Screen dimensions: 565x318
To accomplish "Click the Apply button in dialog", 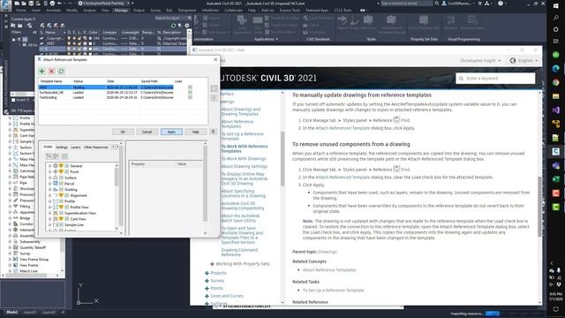I will click(171, 132).
